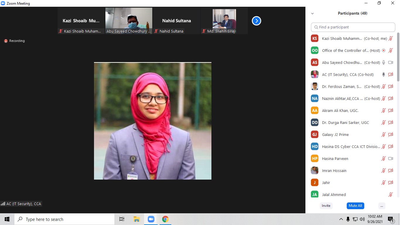Click Hasina Parveen's muted mic icon

(383, 158)
